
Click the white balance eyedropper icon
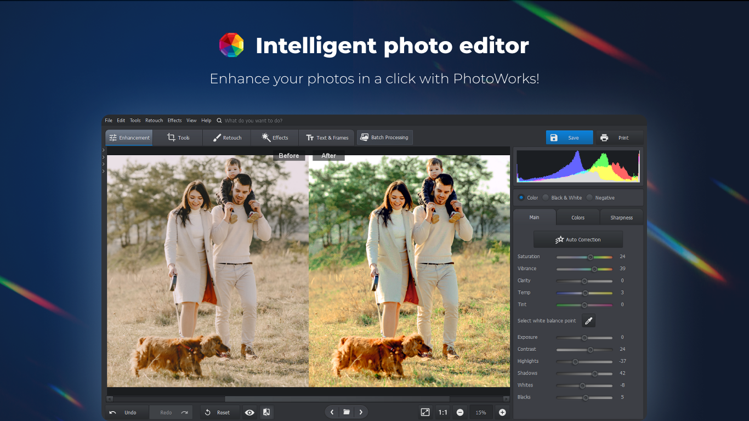[588, 321]
